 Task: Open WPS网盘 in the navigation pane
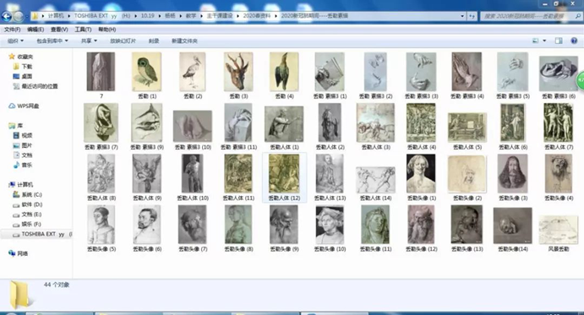click(x=24, y=106)
